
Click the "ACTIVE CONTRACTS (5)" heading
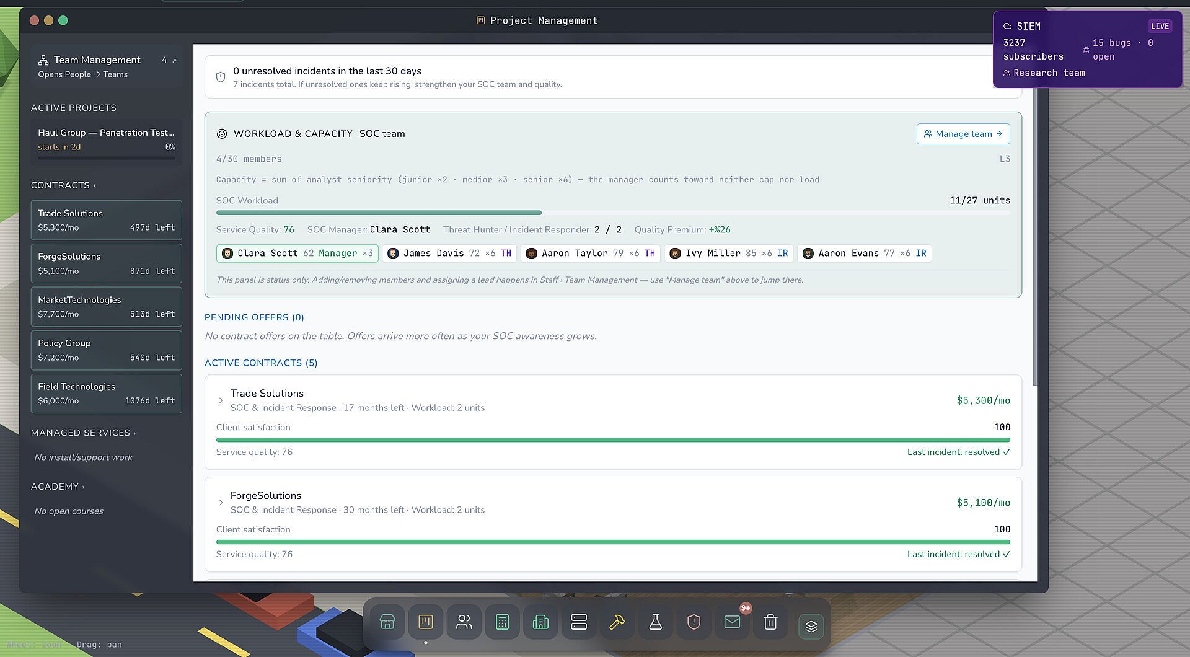pos(261,363)
